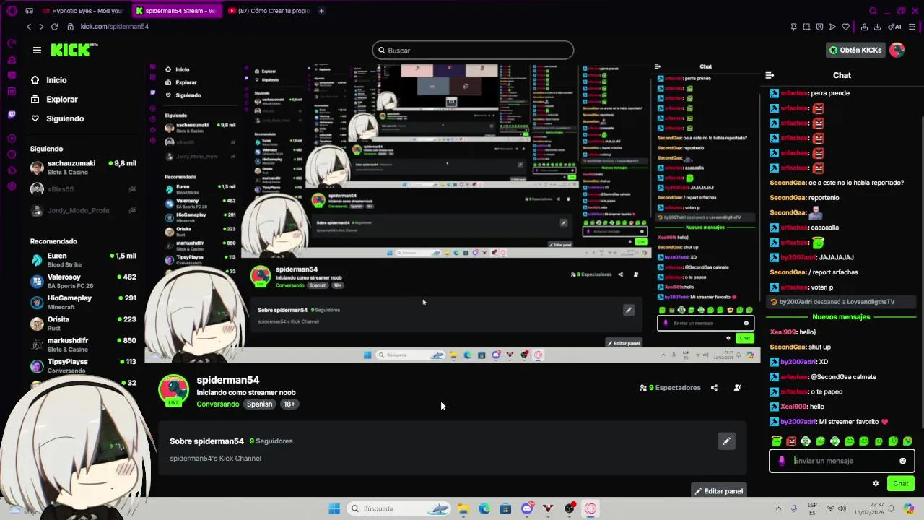Click username SecondGaa in shut up message
924x520 pixels.
pos(787,347)
